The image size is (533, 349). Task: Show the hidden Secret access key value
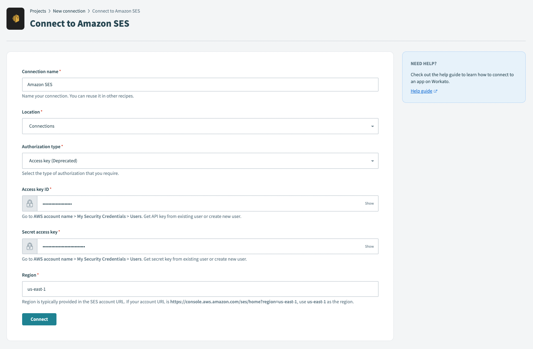(x=369, y=246)
